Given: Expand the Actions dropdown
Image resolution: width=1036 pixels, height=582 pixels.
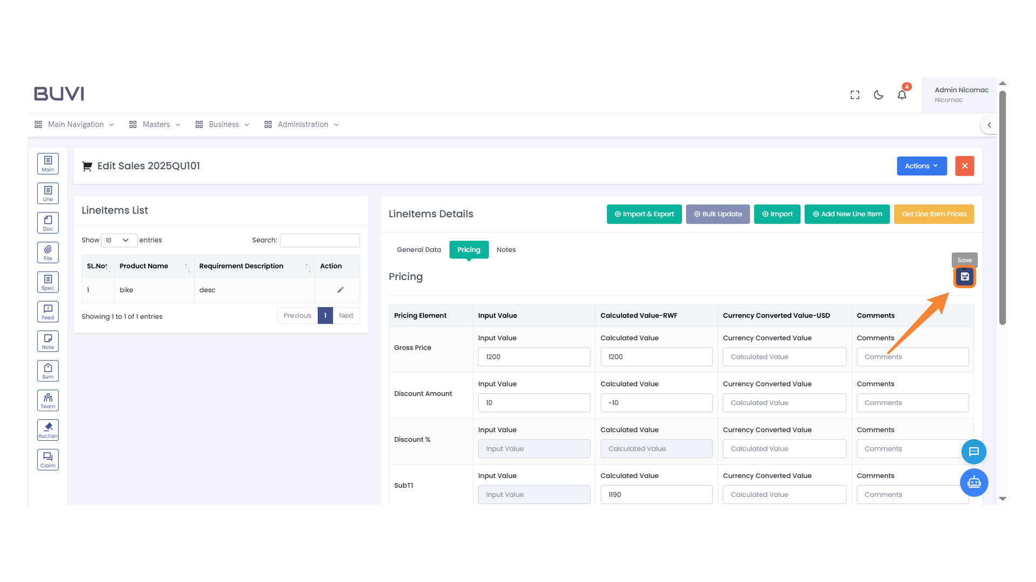Looking at the screenshot, I should point(922,166).
